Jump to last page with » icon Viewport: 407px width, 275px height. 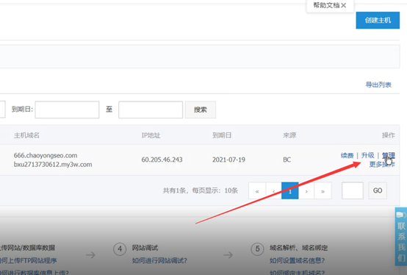[x=323, y=191]
